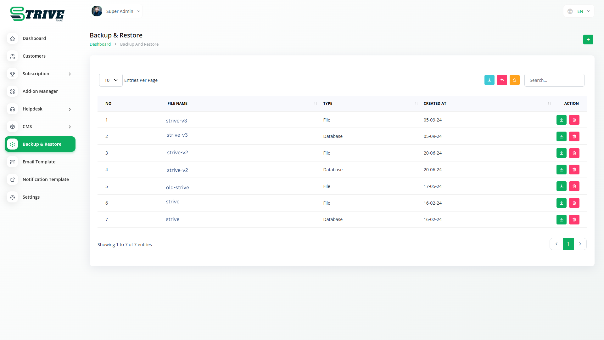Viewport: 604px width, 340px height.
Task: Click the cyan download icon near search
Action: point(489,80)
